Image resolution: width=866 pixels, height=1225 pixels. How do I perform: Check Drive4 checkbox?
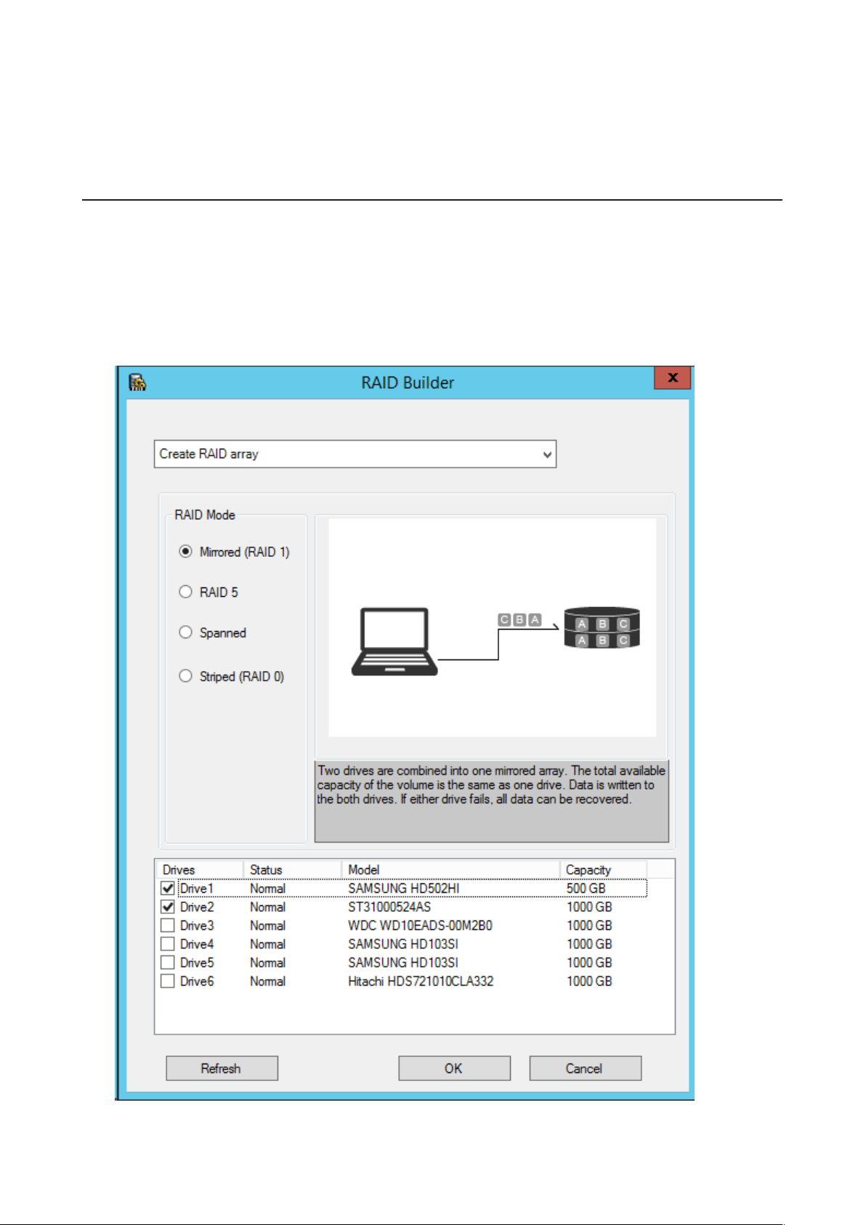click(168, 944)
